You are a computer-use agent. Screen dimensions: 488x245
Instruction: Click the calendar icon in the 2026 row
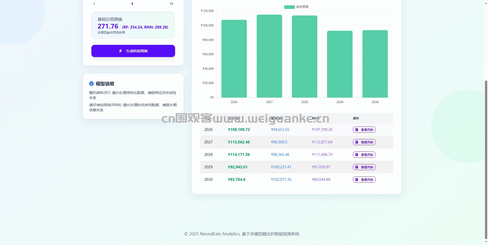[x=357, y=130]
